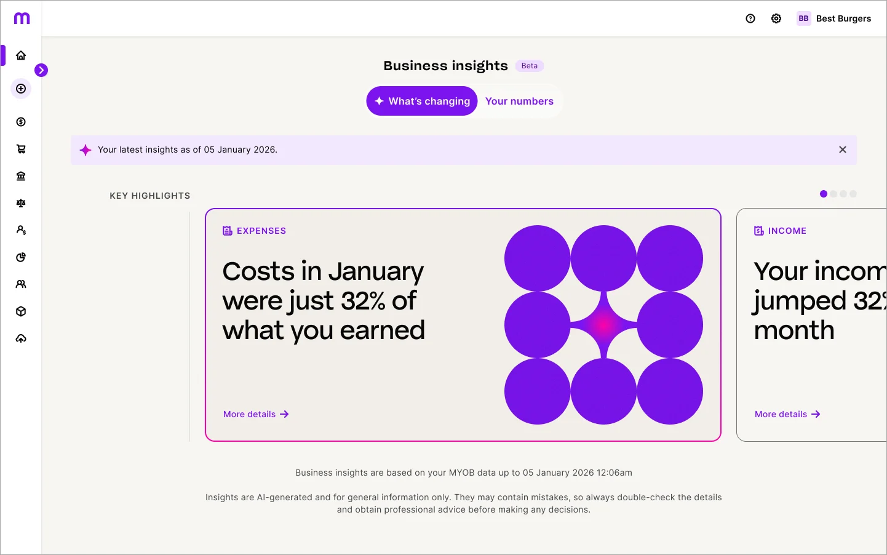Click the Reports pie chart icon

point(20,257)
